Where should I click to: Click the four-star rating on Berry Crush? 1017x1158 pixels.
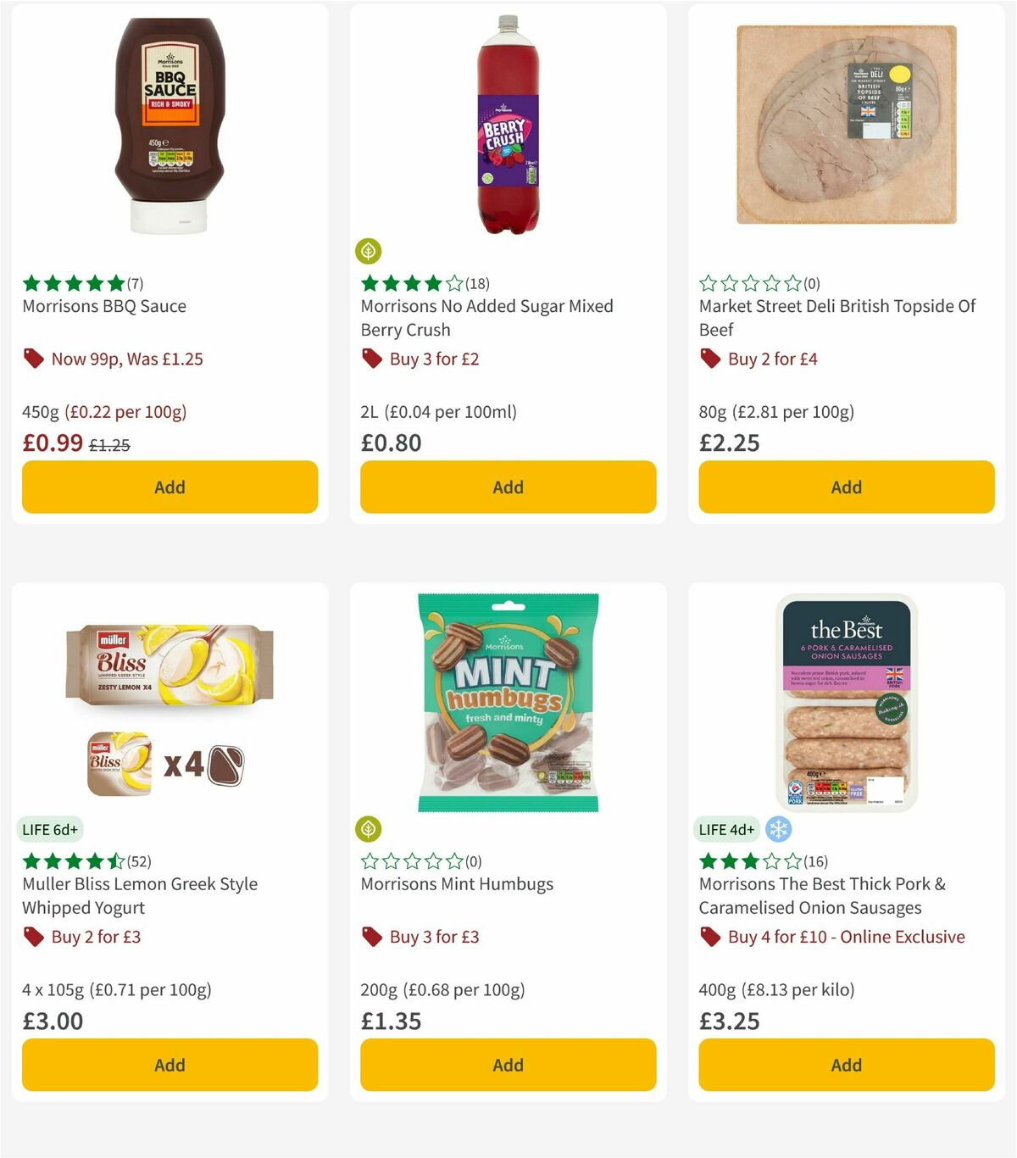[x=410, y=283]
